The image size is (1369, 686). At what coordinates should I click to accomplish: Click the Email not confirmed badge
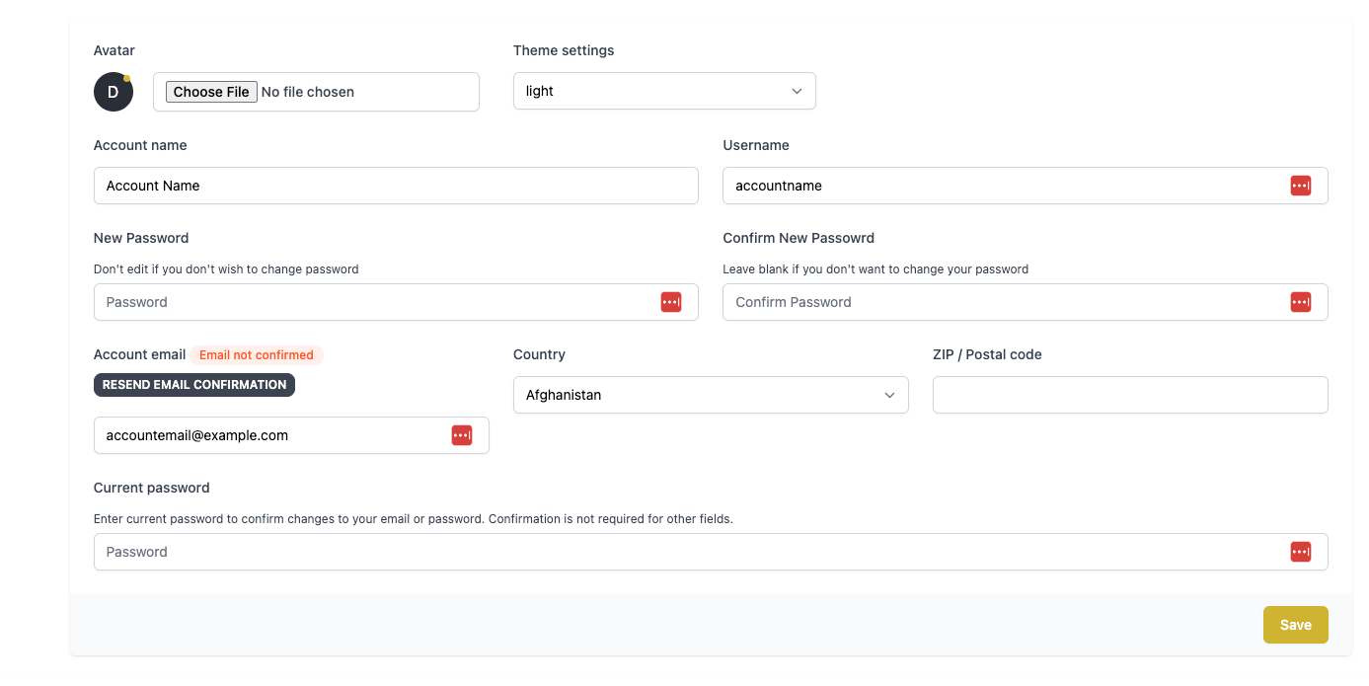(x=257, y=355)
